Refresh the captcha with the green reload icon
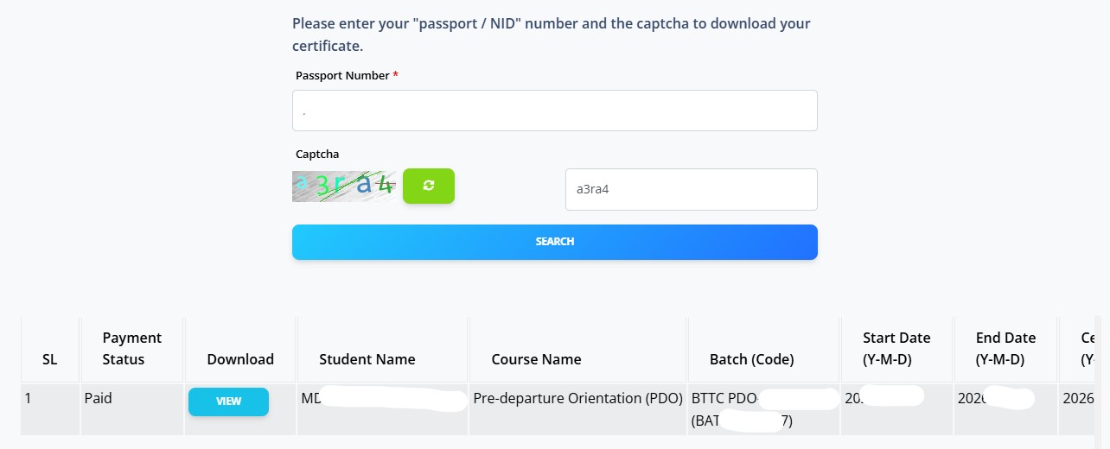Screen dimensions: 1110x449 tap(428, 186)
